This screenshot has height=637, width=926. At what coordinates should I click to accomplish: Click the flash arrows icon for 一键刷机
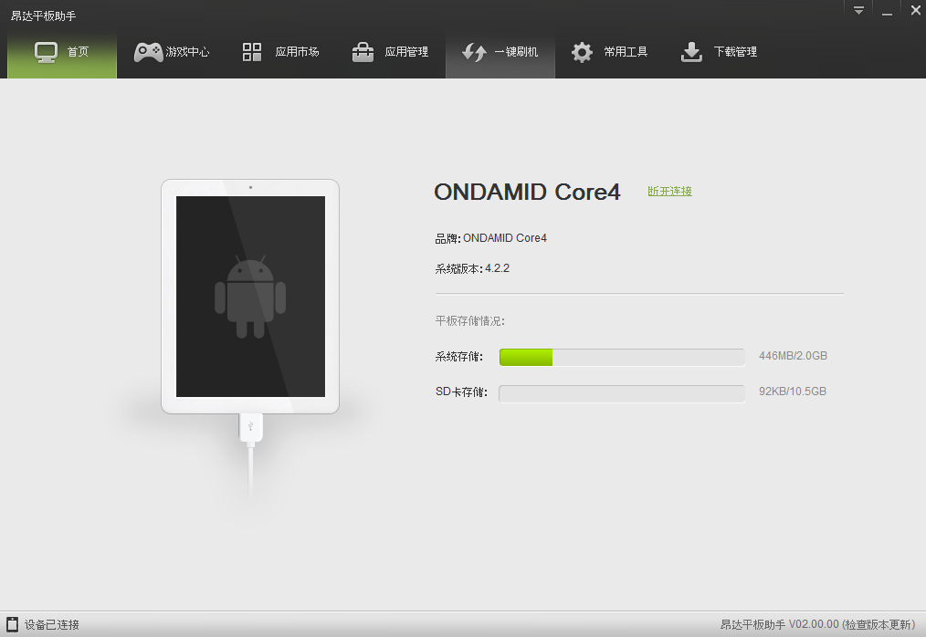(x=474, y=52)
